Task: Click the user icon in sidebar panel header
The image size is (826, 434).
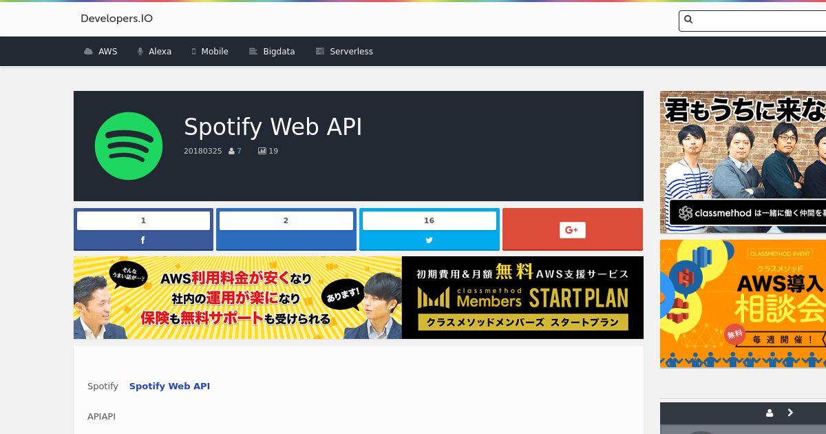Action: [x=770, y=413]
